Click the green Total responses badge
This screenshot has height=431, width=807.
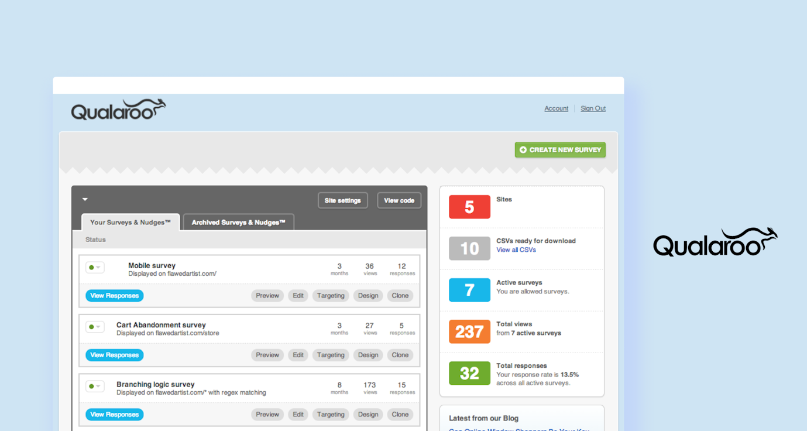tap(469, 373)
